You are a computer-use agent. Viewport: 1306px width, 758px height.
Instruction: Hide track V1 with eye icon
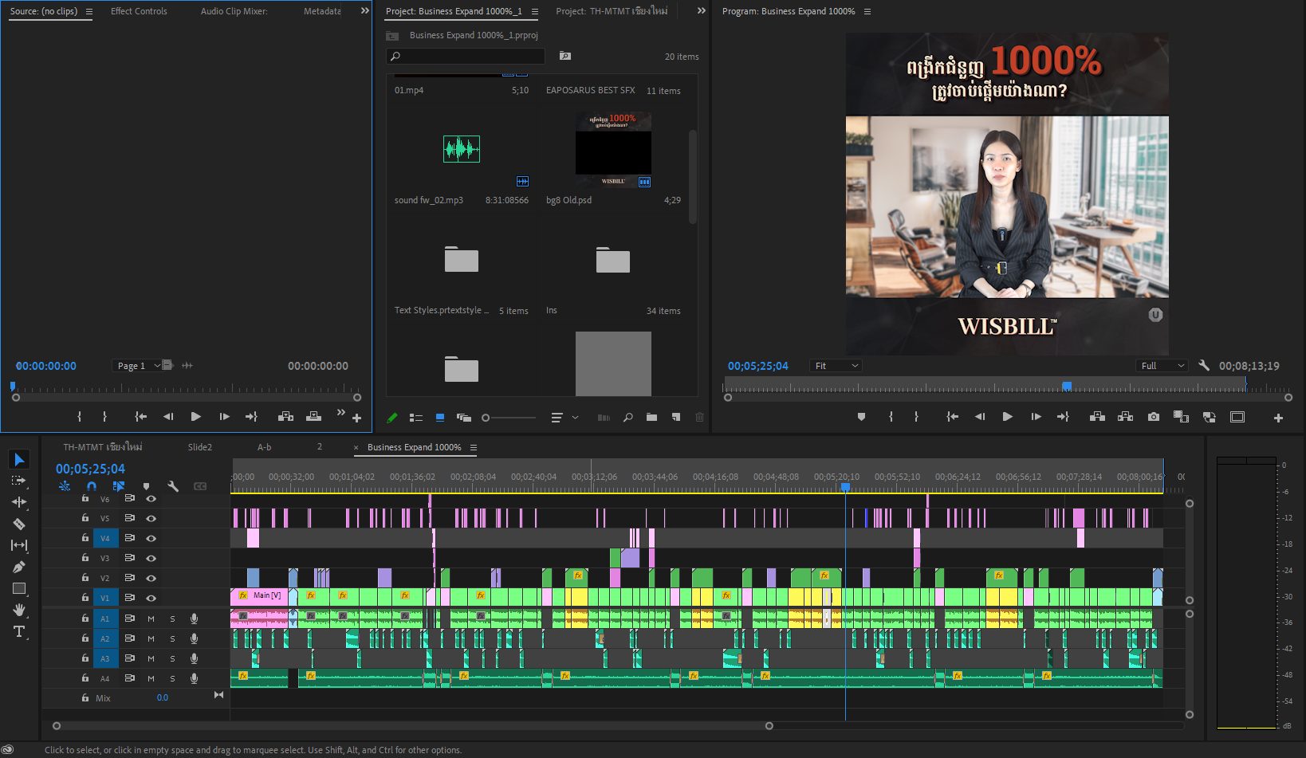(x=151, y=598)
